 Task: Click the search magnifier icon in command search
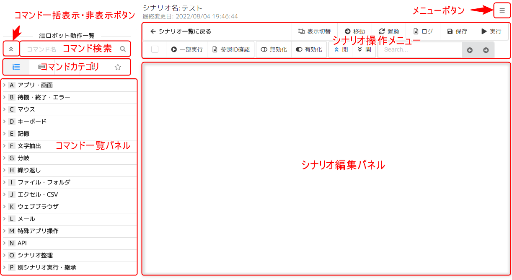(123, 49)
